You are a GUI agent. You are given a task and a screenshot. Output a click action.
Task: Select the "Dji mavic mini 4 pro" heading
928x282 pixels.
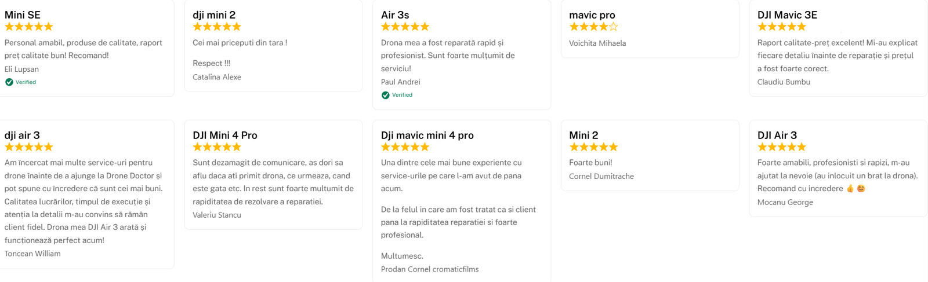[427, 135]
